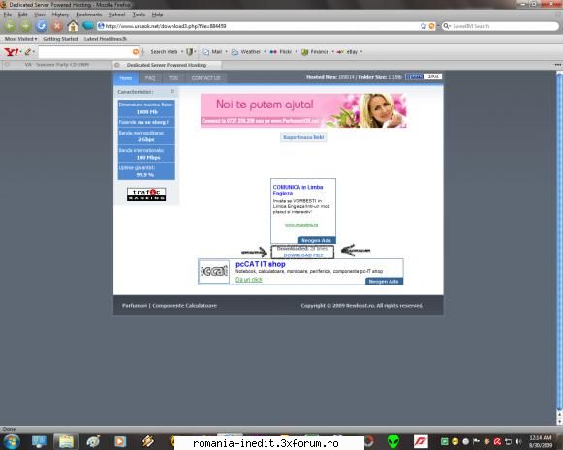Click the trafic ranking badge

tap(146, 195)
